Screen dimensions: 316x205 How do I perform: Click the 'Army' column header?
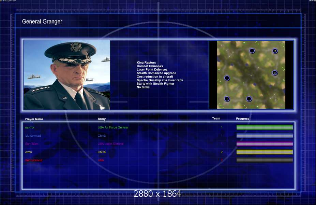pos(102,119)
